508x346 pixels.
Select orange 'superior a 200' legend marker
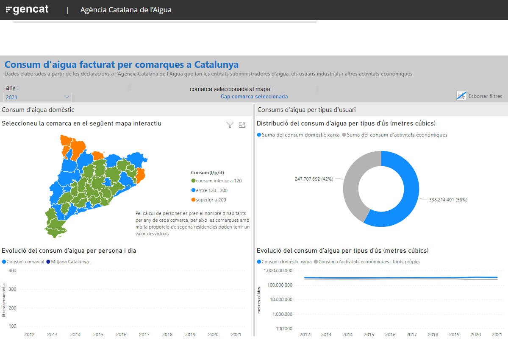194,200
